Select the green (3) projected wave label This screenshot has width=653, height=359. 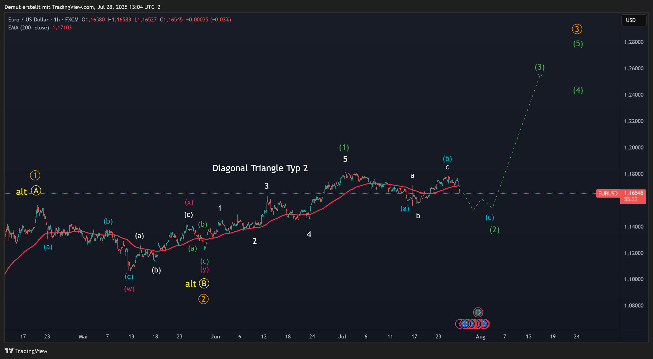click(540, 67)
